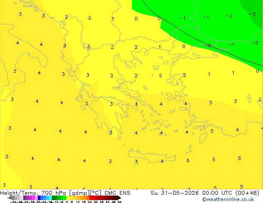Screen dimensions: 263x203
Task: Click the "[°C]" unit label
Action: click(96, 193)
